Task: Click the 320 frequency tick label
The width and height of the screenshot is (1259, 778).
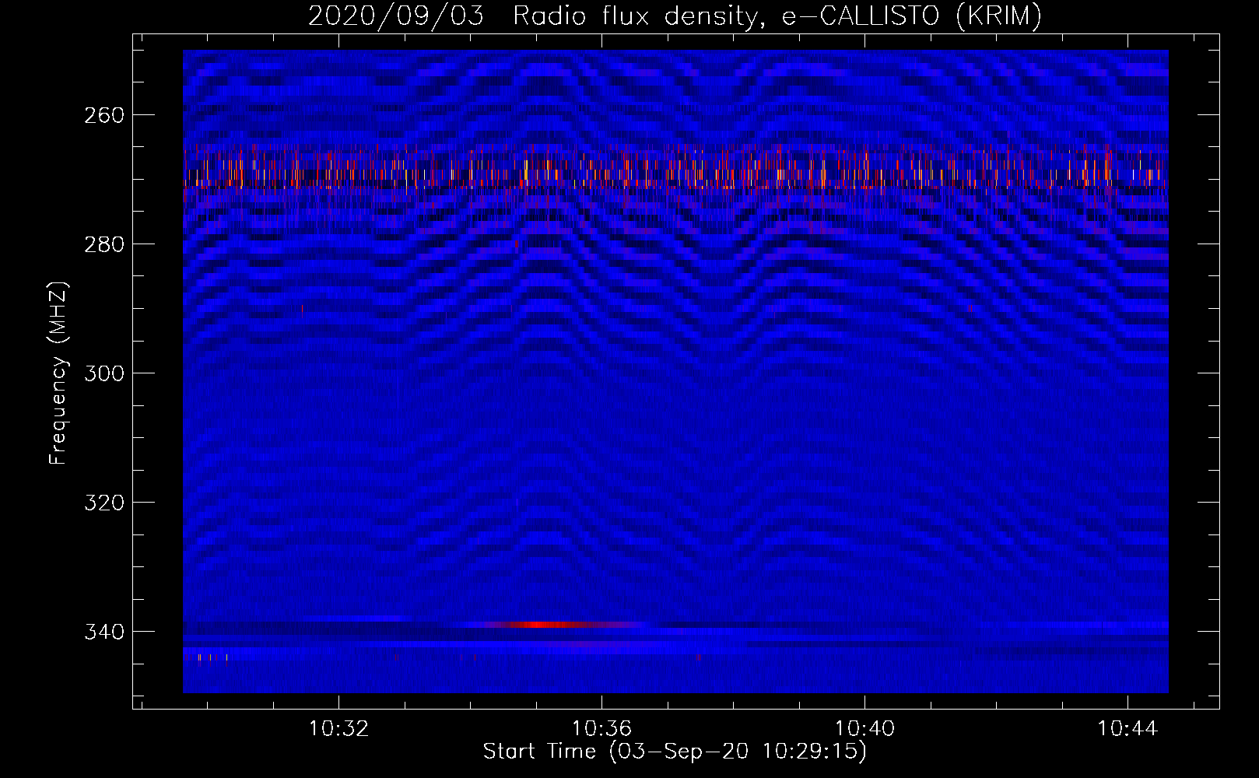Action: (x=104, y=503)
